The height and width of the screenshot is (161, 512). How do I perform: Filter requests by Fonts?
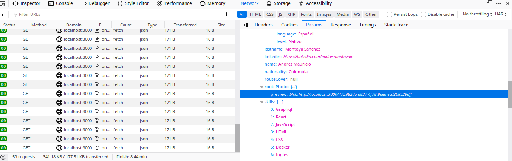(x=306, y=14)
